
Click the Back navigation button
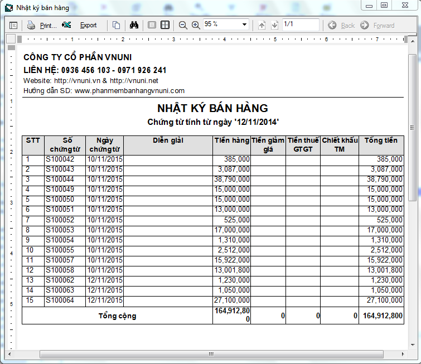(341, 25)
